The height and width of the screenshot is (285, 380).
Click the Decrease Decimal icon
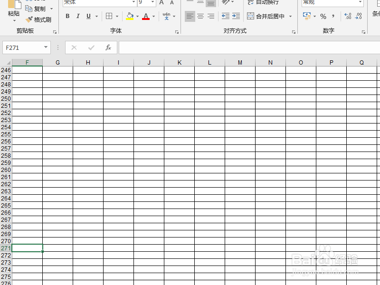(359, 17)
